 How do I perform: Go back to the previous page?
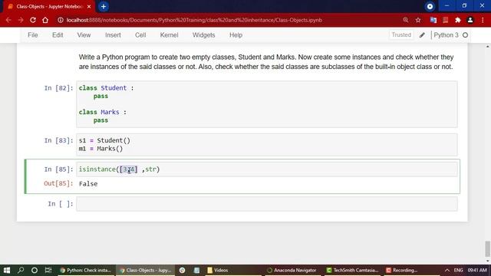(x=8, y=20)
